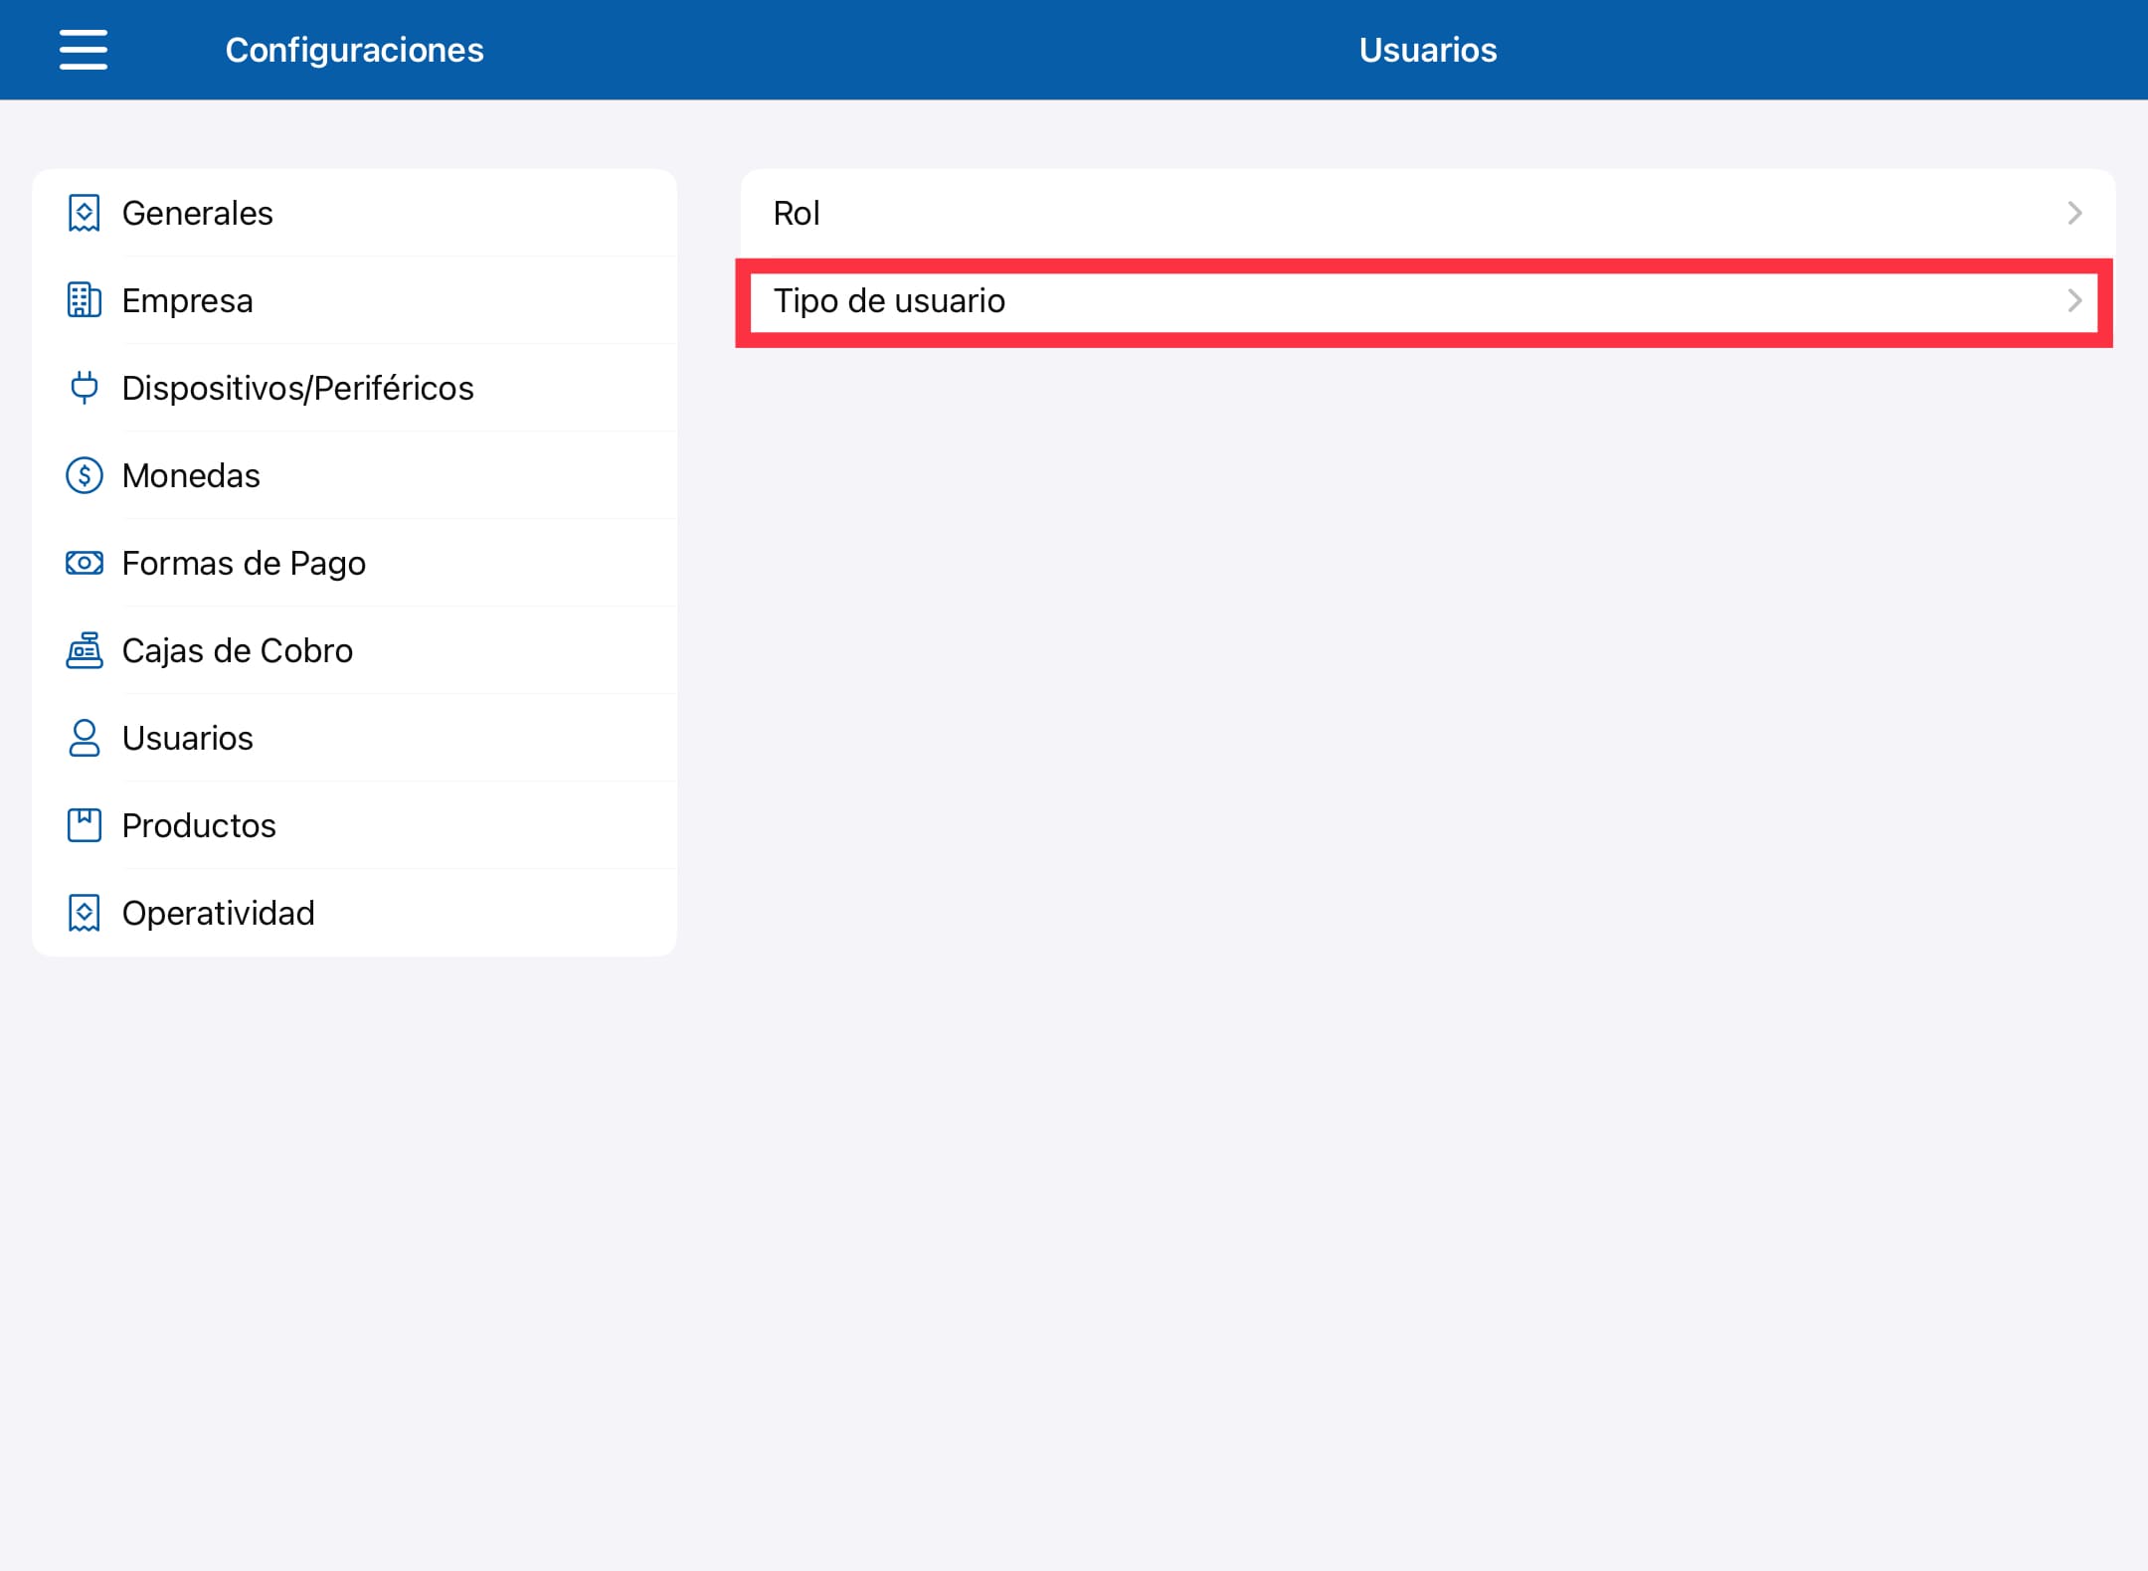Screen dimensions: 2148x1571
Task: Open Dispositivos/Periféricos settings
Action: [355, 388]
